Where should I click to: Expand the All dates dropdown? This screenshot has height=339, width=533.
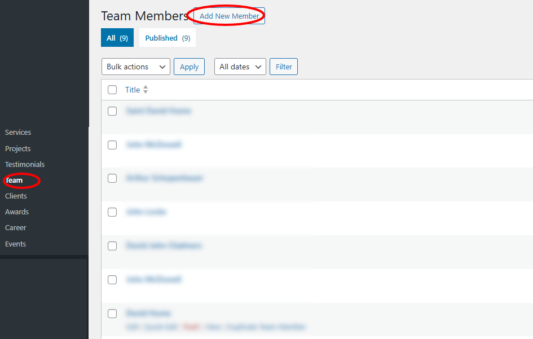point(240,67)
